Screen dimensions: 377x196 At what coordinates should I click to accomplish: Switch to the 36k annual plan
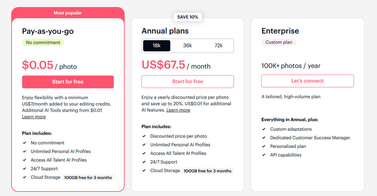click(x=187, y=46)
